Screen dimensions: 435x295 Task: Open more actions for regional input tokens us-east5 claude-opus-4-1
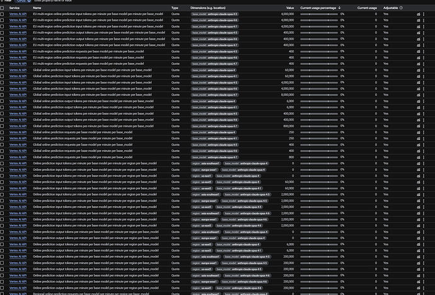click(x=424, y=188)
